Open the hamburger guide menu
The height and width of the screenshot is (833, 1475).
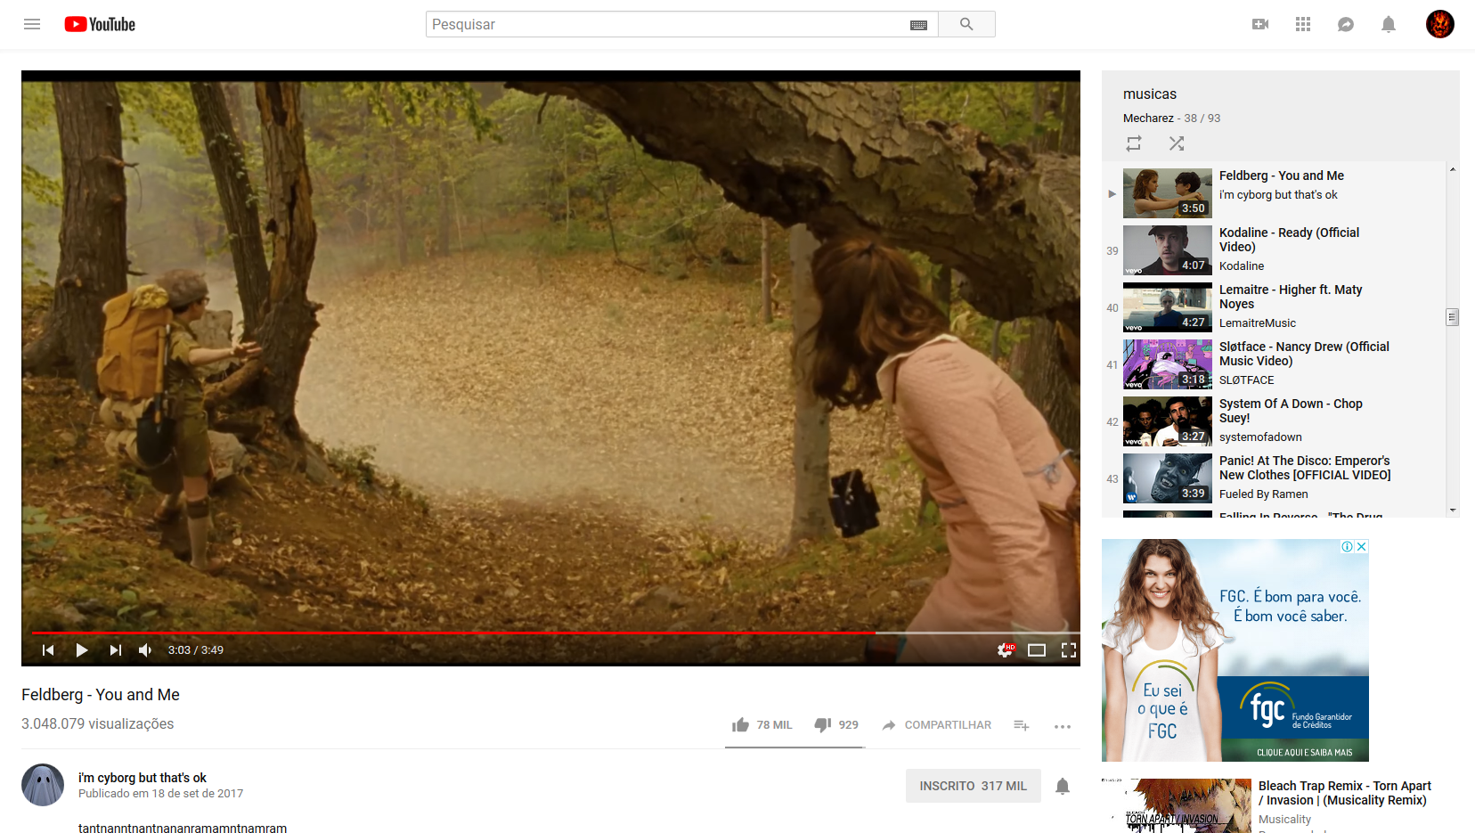[x=32, y=24]
